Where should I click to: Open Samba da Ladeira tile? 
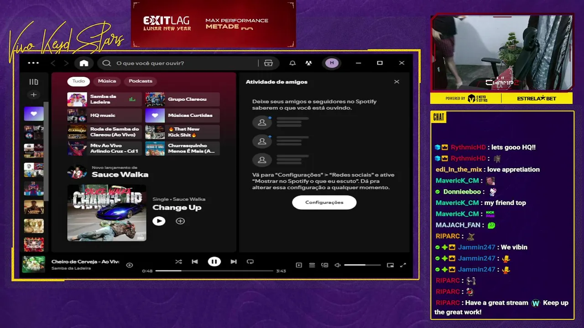coord(104,99)
